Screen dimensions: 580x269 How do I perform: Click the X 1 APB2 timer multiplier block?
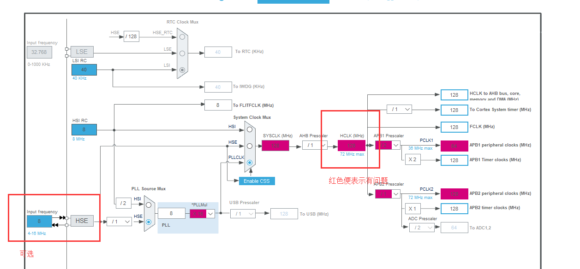(x=413, y=208)
